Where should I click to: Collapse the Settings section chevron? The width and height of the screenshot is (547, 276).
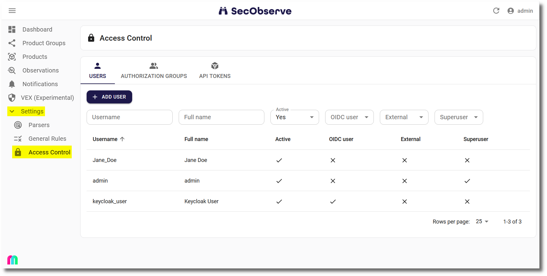click(x=12, y=111)
